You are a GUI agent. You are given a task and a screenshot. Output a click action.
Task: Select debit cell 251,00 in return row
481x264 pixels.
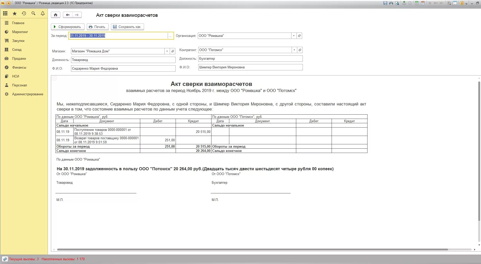point(158,140)
